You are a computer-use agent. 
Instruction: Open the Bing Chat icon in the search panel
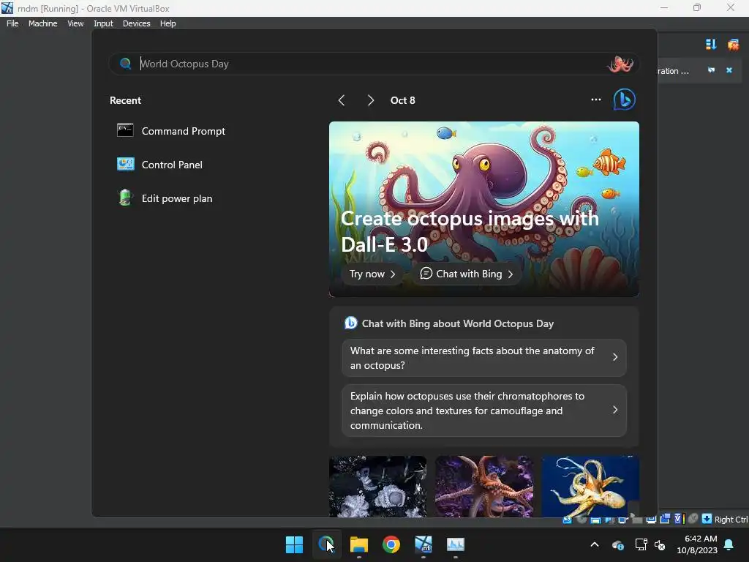click(x=625, y=100)
